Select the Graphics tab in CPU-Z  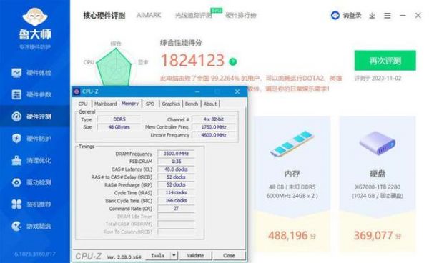pos(171,104)
